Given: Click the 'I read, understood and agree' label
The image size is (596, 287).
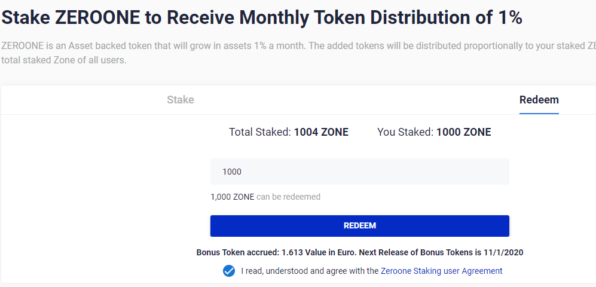Looking at the screenshot, I should (310, 271).
